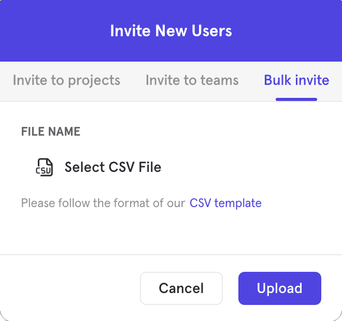
Task: Click the underline beneath Bulk invite
Action: coord(296,99)
